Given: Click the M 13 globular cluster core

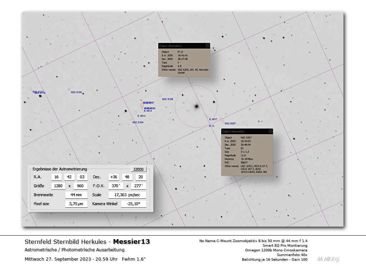Looking at the screenshot, I should (x=196, y=106).
